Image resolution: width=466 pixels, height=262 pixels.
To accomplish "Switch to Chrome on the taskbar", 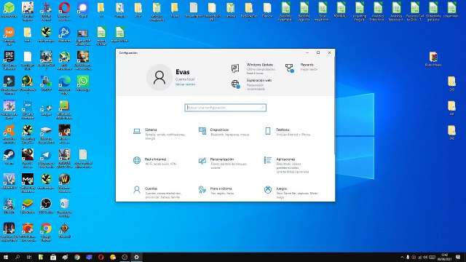I will (77, 257).
